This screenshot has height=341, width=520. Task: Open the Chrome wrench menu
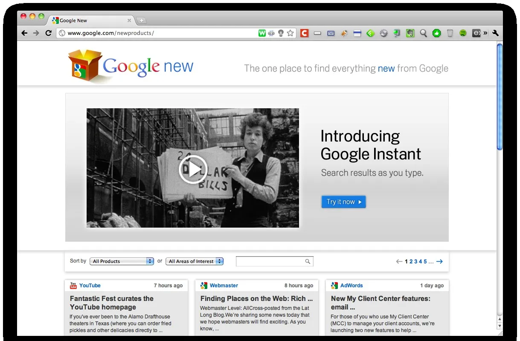coord(496,33)
